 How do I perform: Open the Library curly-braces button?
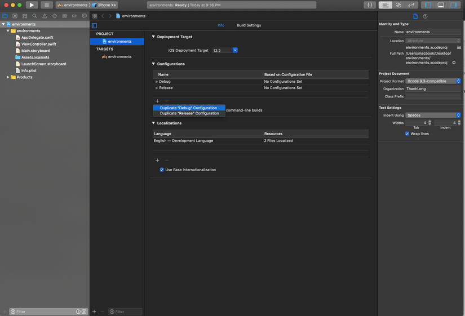(x=370, y=5)
